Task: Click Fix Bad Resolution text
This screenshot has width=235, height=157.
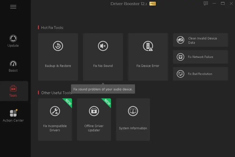Action: tap(200, 74)
